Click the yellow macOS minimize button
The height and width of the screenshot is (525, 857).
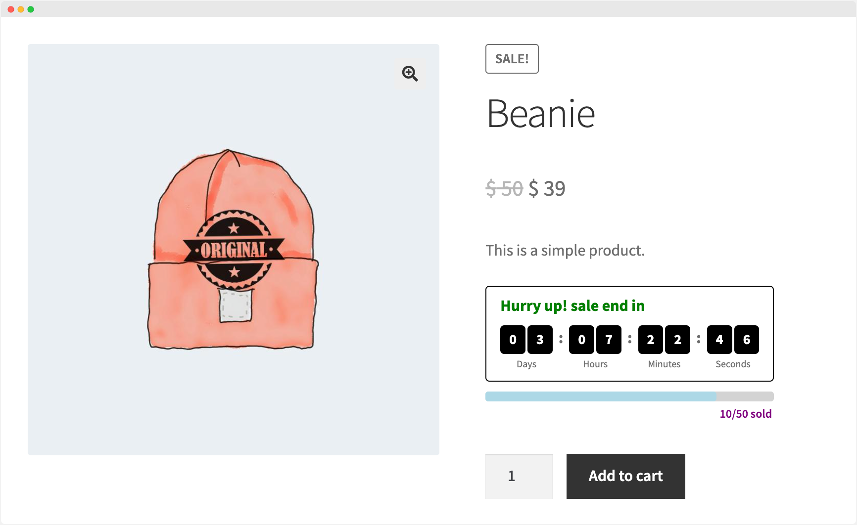21,8
